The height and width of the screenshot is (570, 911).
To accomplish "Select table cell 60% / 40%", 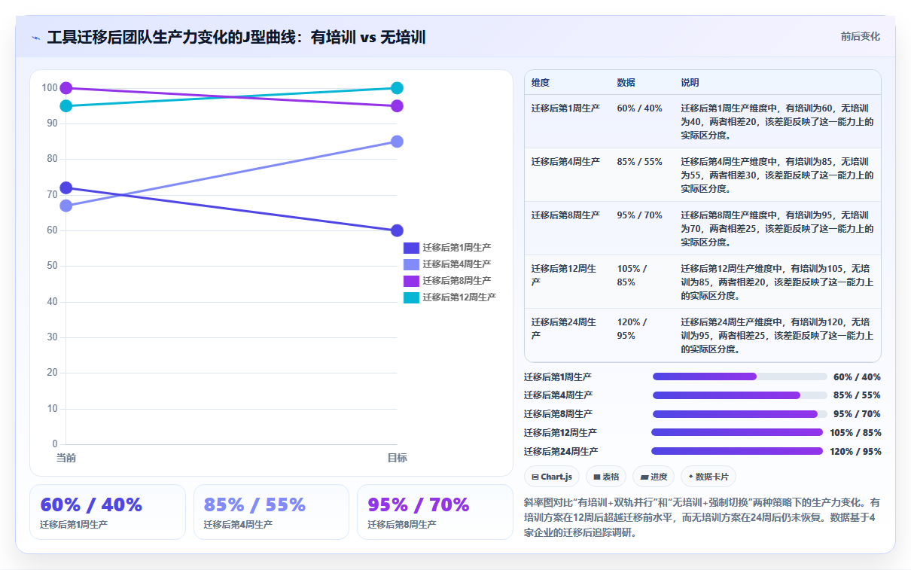I will (x=639, y=108).
